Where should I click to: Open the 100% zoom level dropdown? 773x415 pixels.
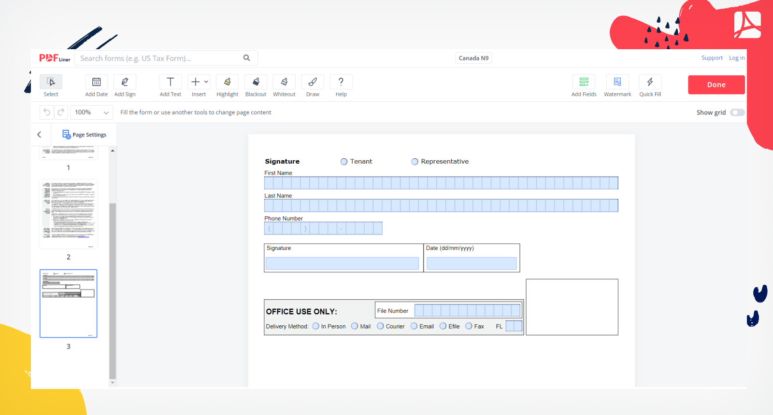pos(91,112)
